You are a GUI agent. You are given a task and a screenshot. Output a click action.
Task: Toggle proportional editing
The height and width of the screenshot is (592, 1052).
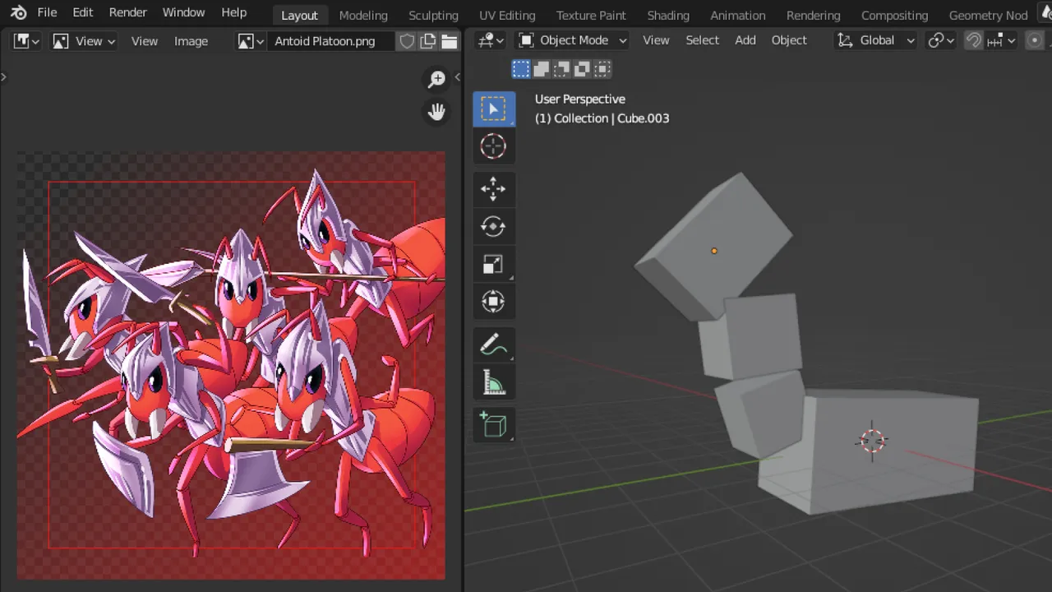1035,40
